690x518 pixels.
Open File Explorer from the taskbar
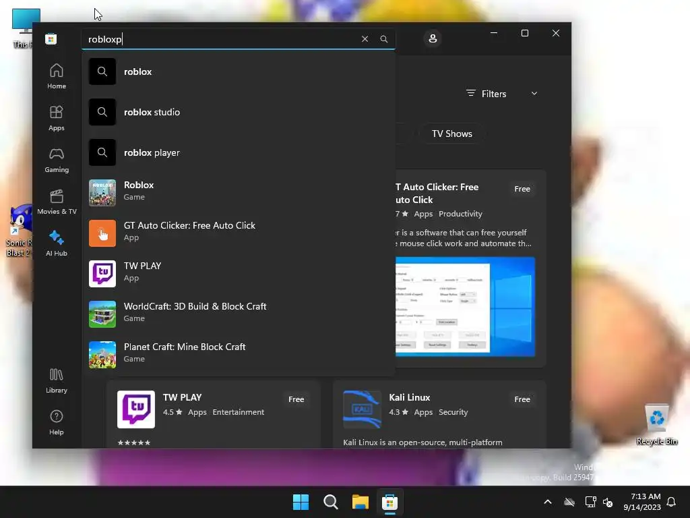click(x=360, y=502)
